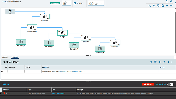Click the zoom out magnifier icon
Screen dimensions: 176x99
(154, 6)
